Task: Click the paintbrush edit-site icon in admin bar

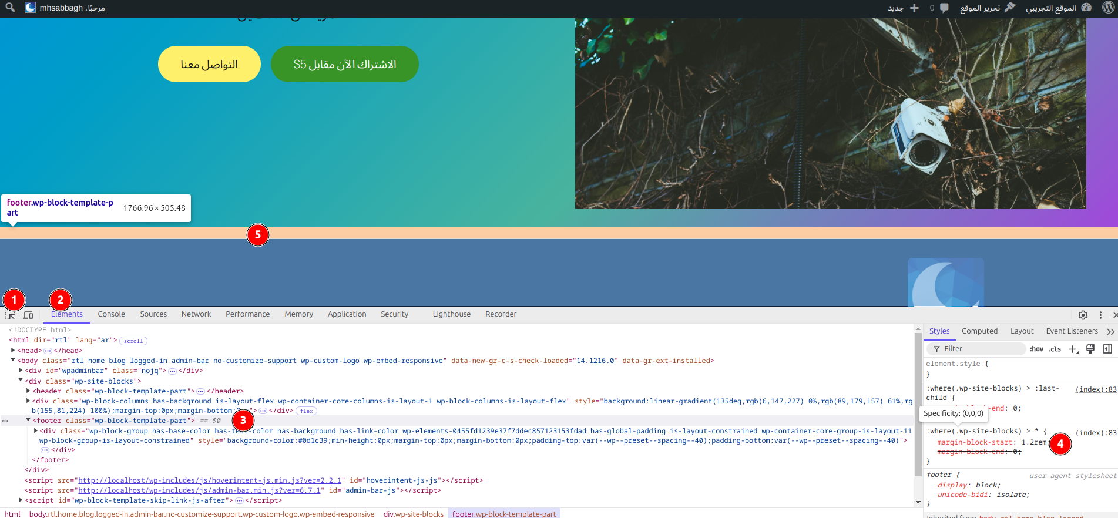Action: [x=1010, y=8]
